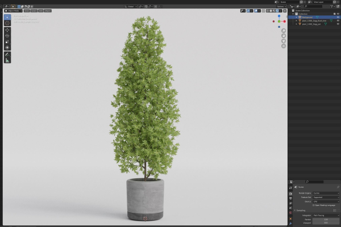This screenshot has width=341, height=227.
Task: Open the Feature Set Supported dropdown
Action: [326, 197]
